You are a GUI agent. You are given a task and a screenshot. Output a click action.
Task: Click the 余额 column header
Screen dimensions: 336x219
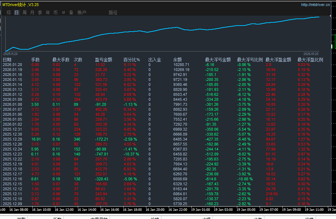(x=178, y=60)
